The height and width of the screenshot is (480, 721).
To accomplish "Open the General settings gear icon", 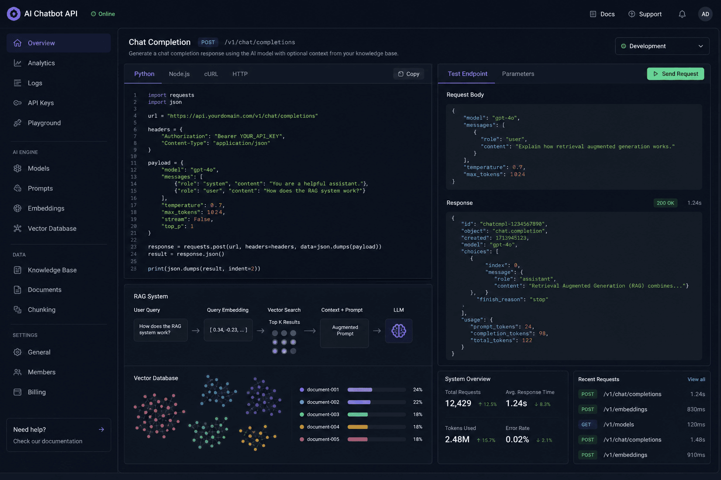I will point(17,352).
